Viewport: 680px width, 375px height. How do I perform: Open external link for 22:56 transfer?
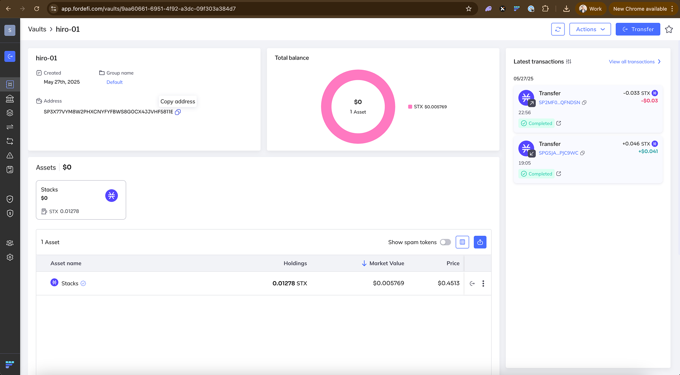point(559,123)
